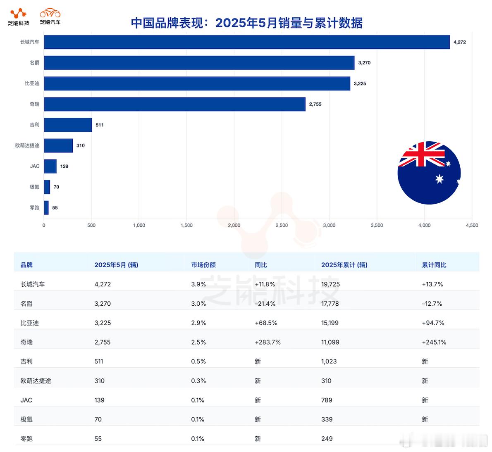Click 吉利 cumulative value 1,023

point(329,362)
